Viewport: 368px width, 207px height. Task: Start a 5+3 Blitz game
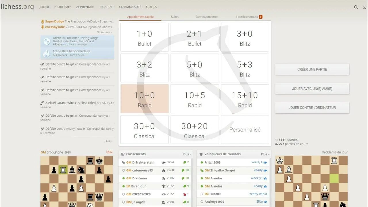click(x=245, y=68)
